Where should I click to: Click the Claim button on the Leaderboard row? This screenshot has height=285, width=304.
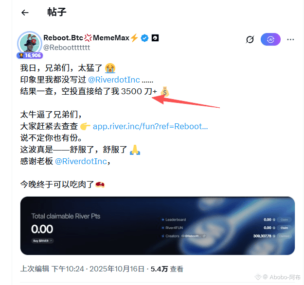point(284,219)
